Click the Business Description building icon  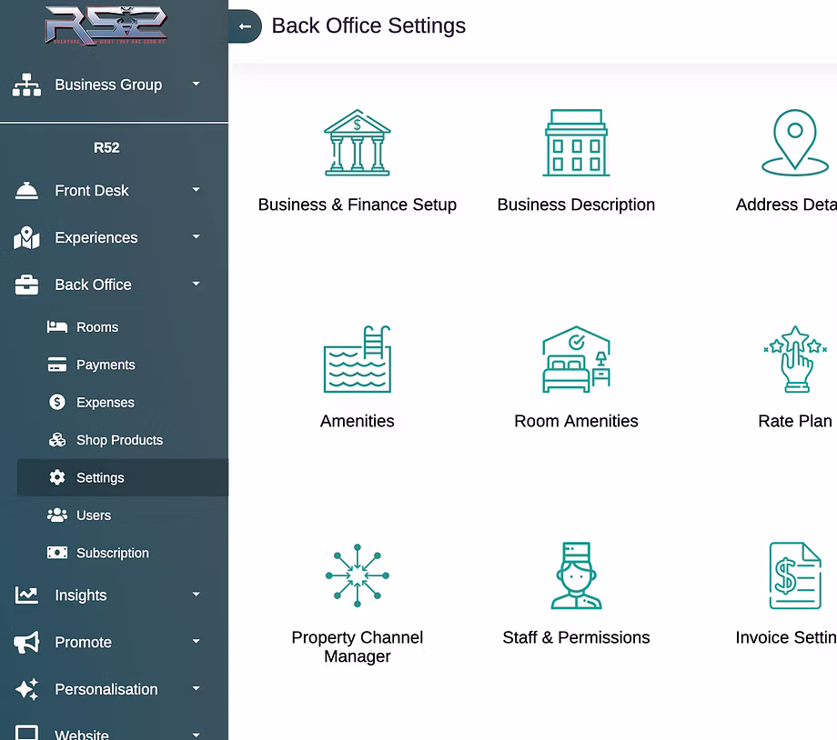(x=576, y=143)
